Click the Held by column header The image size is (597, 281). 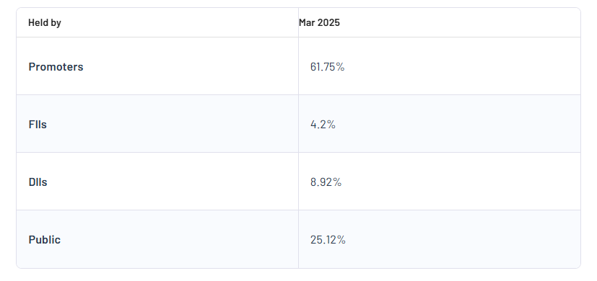pos(45,23)
